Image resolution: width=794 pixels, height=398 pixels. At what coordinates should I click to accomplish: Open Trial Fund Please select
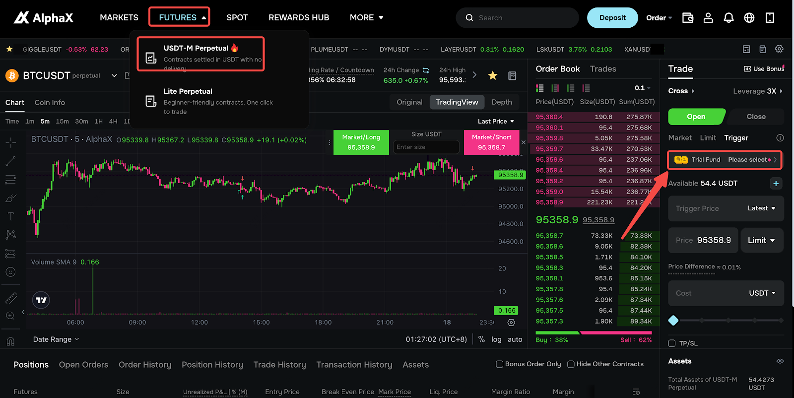725,160
